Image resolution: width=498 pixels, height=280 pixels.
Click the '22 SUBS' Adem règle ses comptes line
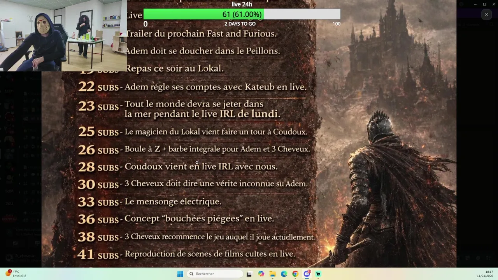coord(192,87)
